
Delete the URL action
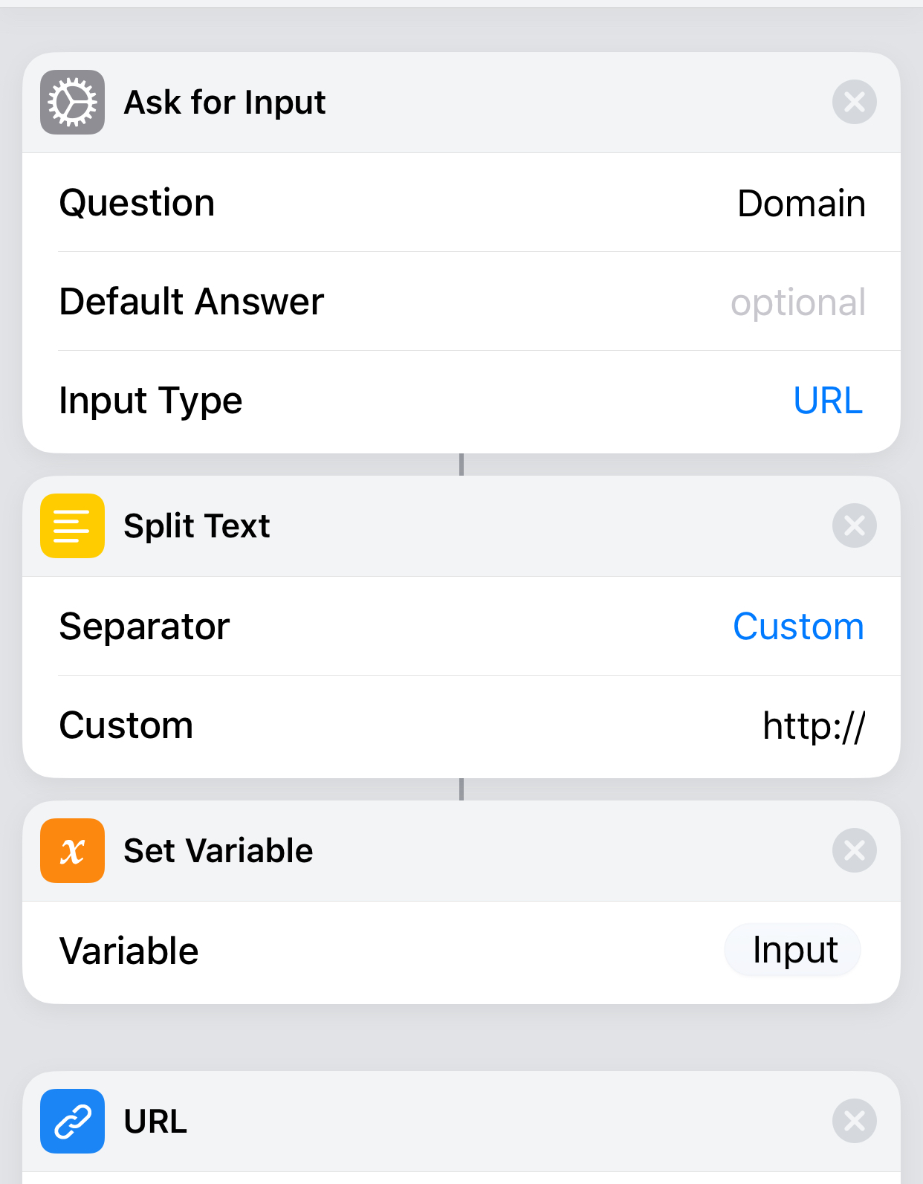[x=855, y=1121]
